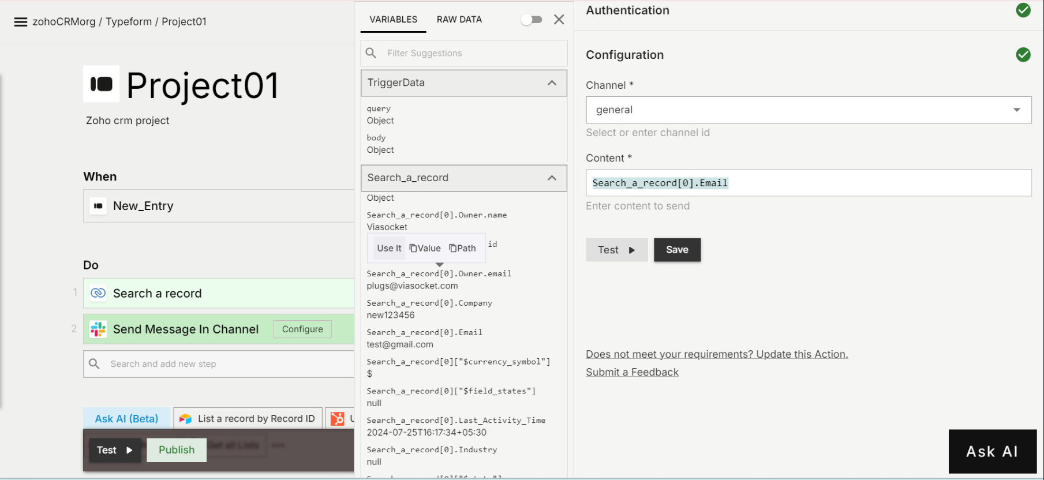This screenshot has width=1044, height=480.
Task: Select the $field_states variable
Action: (451, 391)
